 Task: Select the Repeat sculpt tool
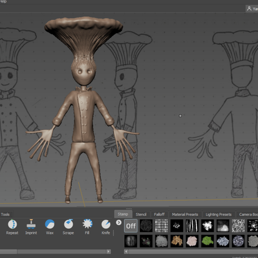12,227
